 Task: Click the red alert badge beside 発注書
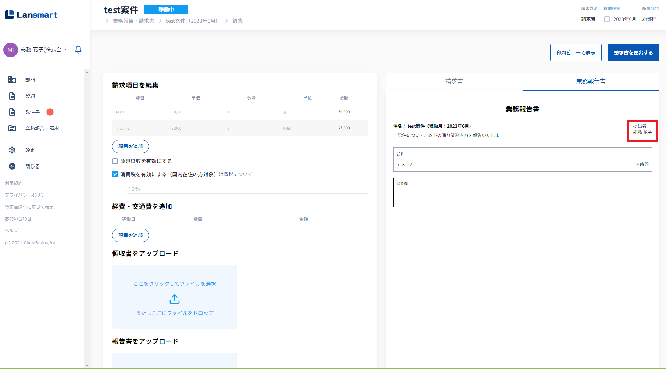click(50, 112)
